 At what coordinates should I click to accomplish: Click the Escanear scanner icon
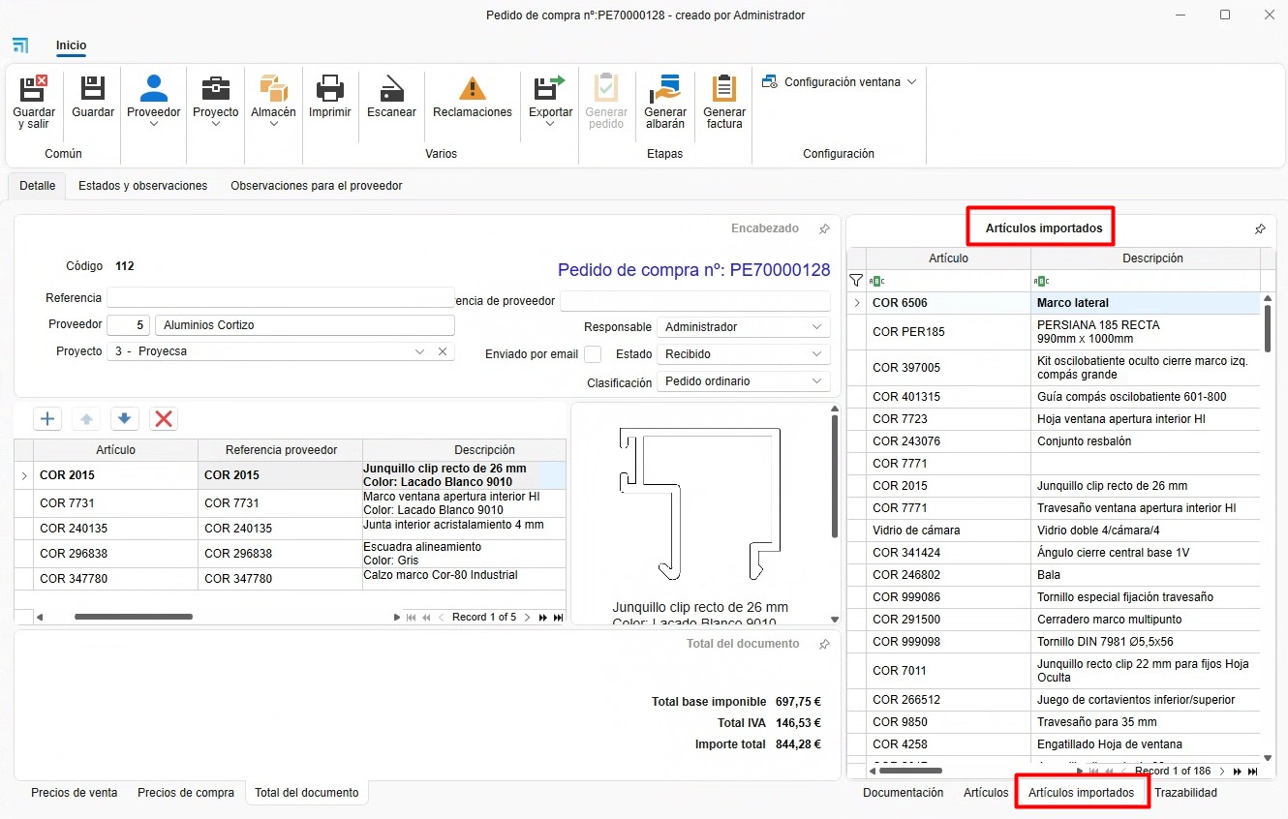coord(391,88)
